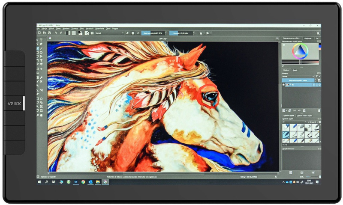Select the Text tool in Krita's toolbox
The image size is (343, 205).
click(41, 40)
